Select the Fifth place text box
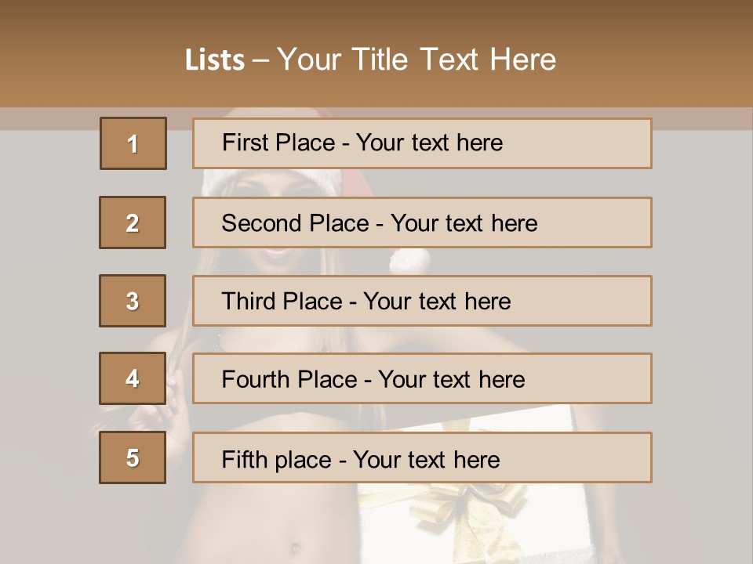This screenshot has width=753, height=564. (x=422, y=457)
